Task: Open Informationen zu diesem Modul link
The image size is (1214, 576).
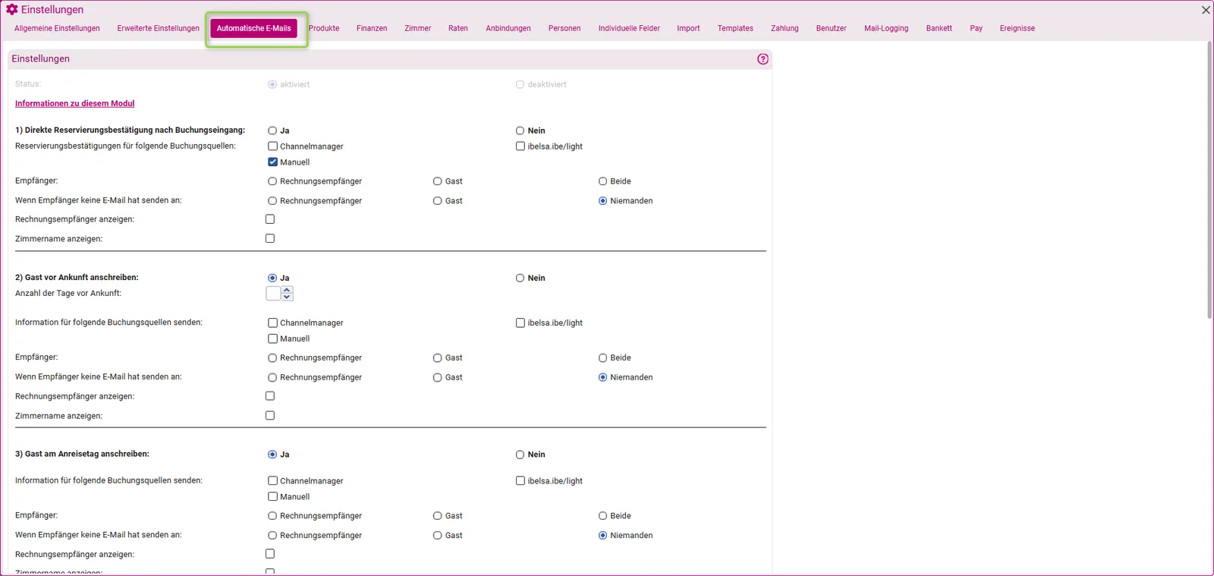Action: [x=74, y=104]
